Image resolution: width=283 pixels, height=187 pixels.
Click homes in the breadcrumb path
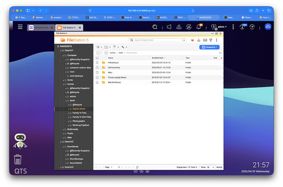point(112,53)
